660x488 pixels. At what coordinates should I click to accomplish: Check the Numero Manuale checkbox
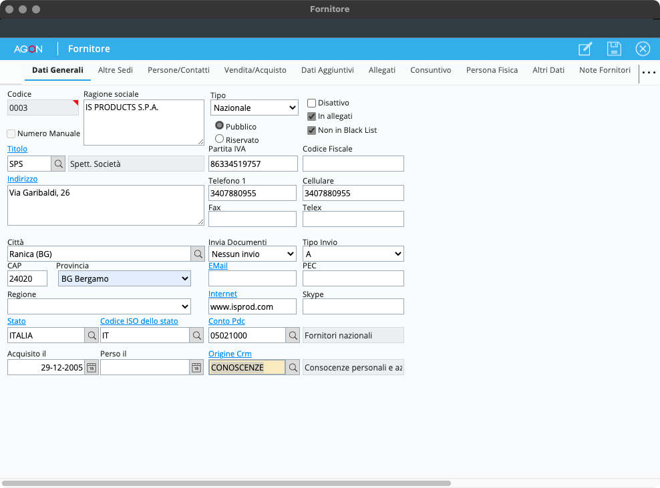[x=11, y=134]
